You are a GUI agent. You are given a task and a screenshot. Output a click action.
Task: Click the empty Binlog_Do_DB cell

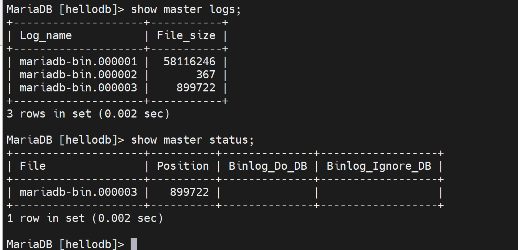(267, 192)
